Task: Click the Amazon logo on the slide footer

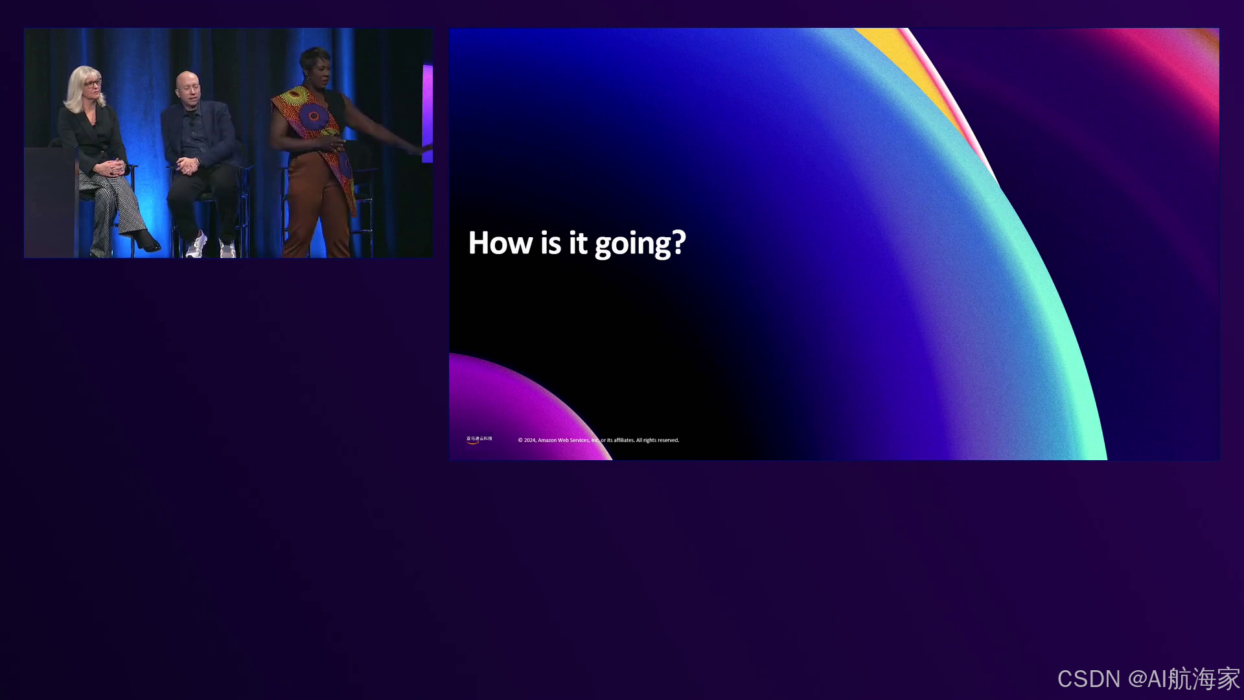Action: click(x=479, y=439)
